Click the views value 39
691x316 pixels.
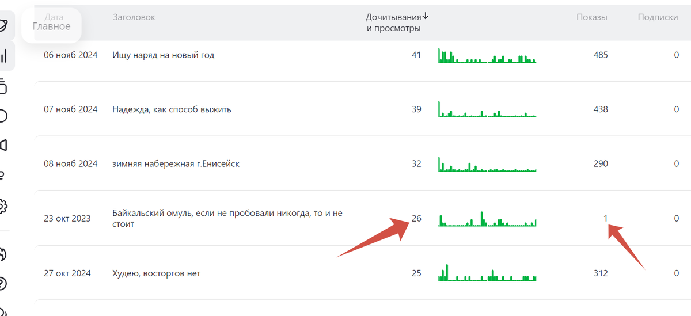click(x=416, y=109)
